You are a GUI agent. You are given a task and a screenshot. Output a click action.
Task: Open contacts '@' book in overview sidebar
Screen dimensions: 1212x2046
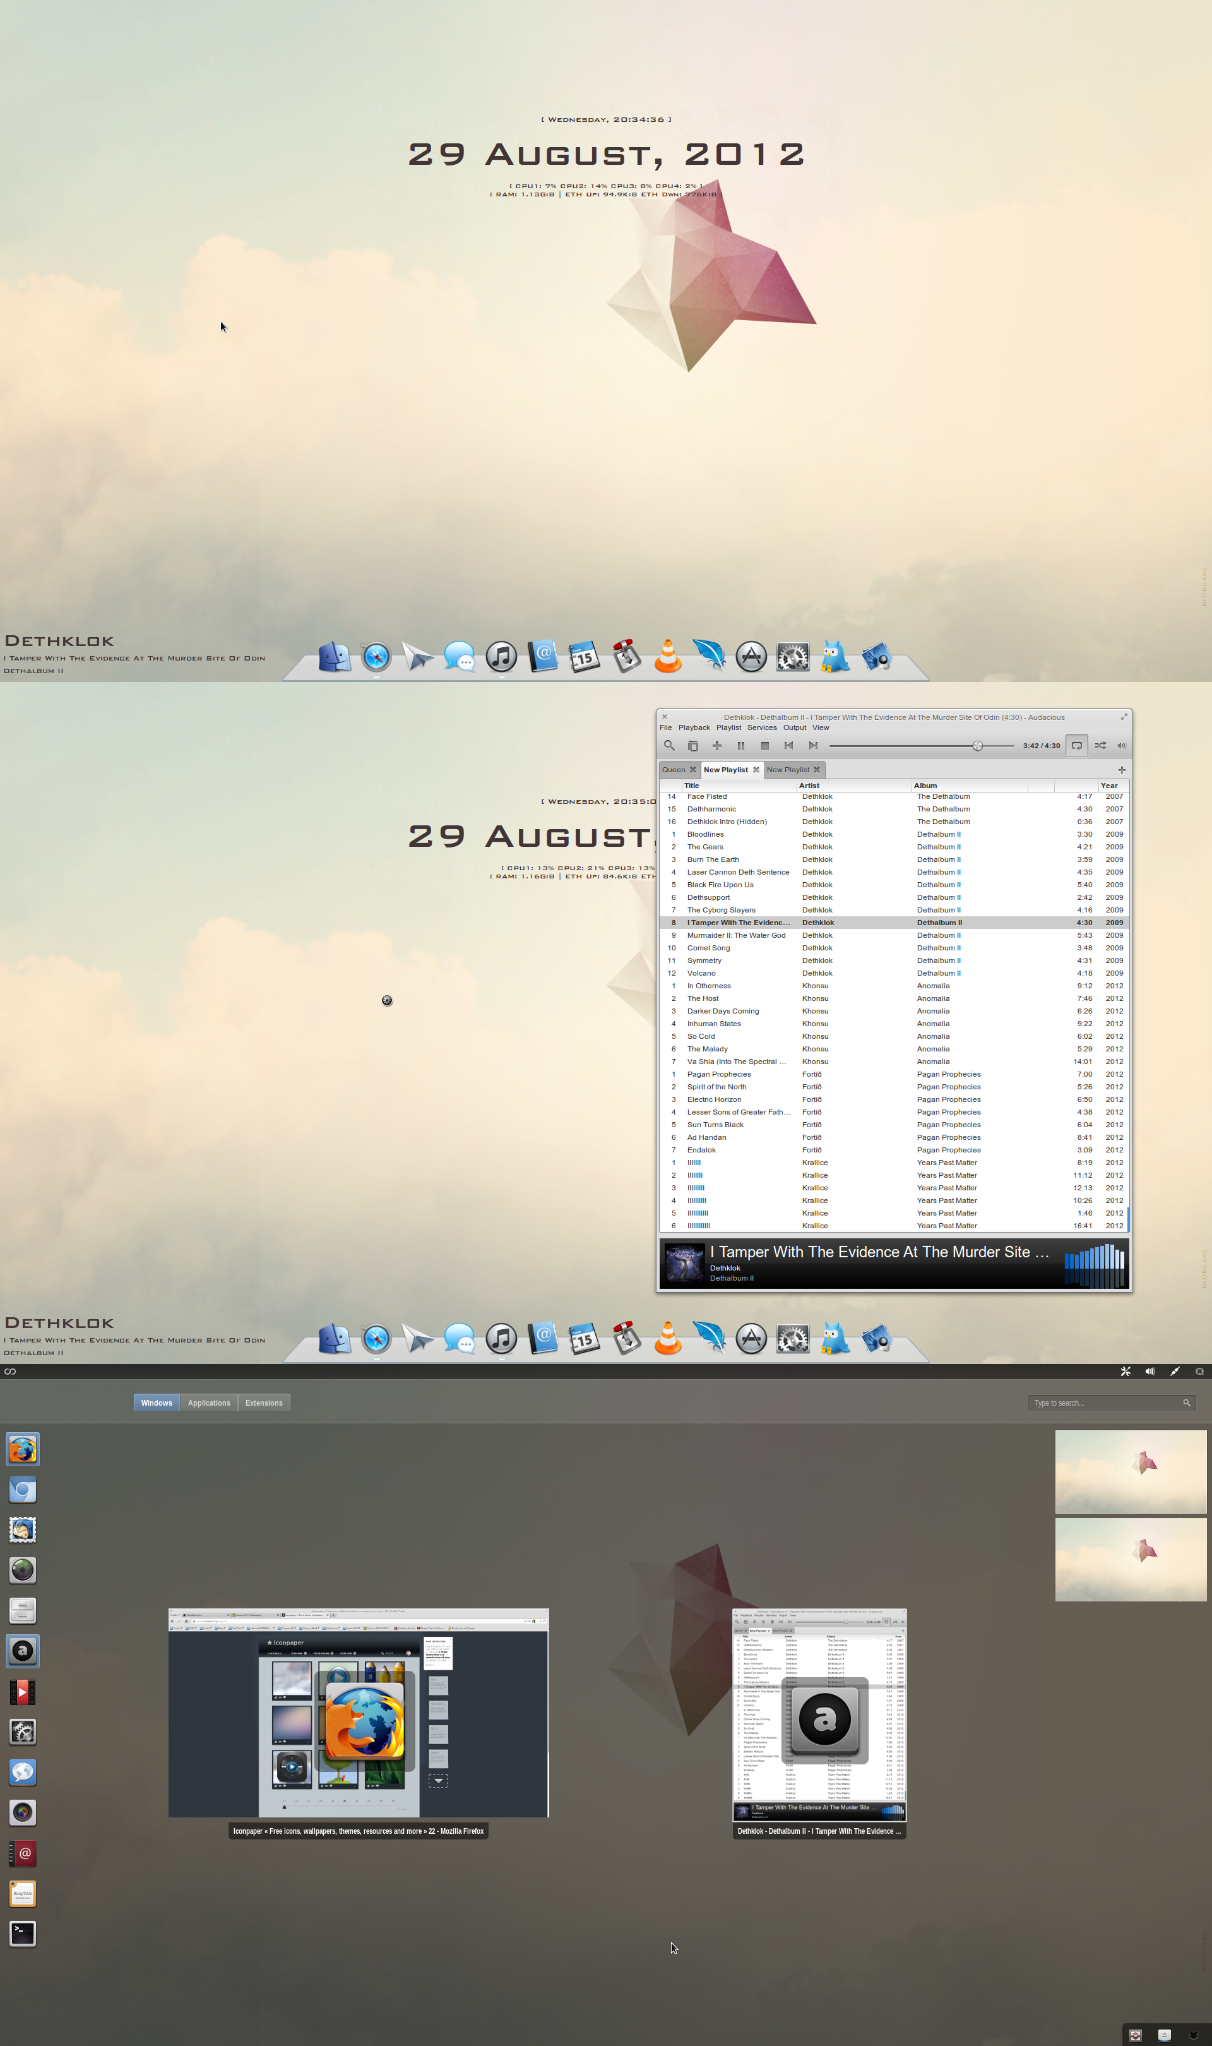[23, 1853]
